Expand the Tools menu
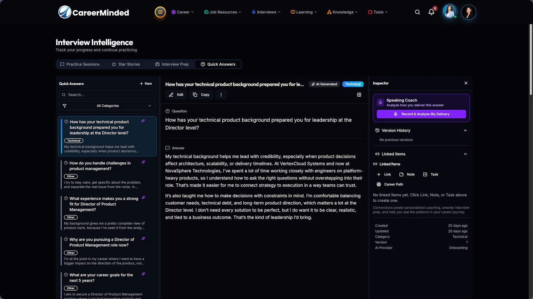 pyautogui.click(x=378, y=12)
